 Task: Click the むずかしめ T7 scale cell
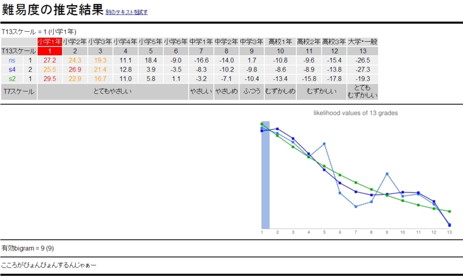pos(280,92)
